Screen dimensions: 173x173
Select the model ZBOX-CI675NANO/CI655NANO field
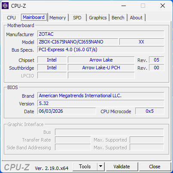coord(78,42)
